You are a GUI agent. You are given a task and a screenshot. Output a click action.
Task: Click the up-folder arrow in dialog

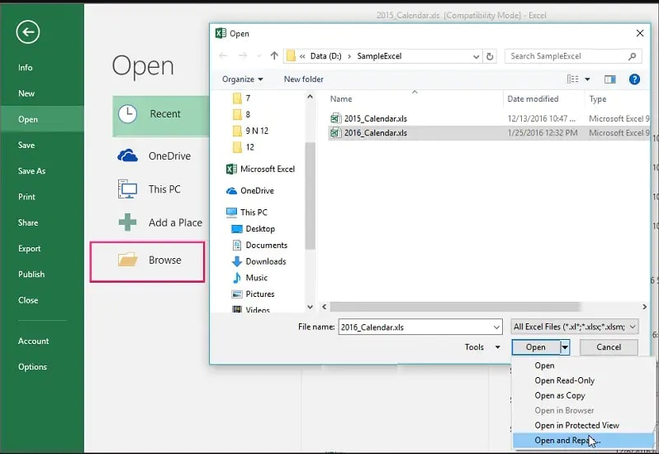274,56
